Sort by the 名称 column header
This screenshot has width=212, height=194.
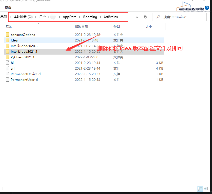tap(8, 27)
